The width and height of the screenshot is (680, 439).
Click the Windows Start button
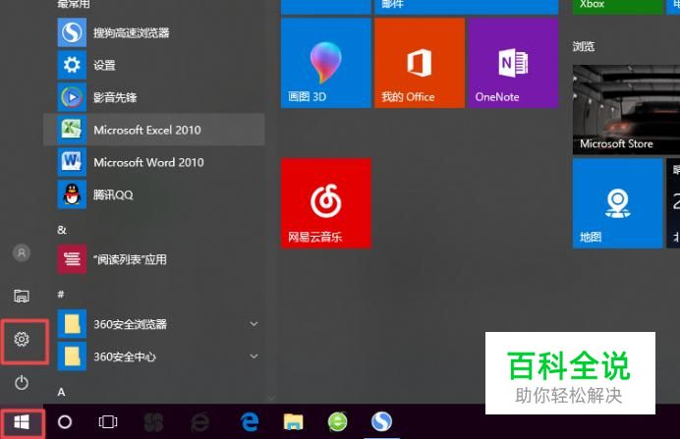coord(22,422)
